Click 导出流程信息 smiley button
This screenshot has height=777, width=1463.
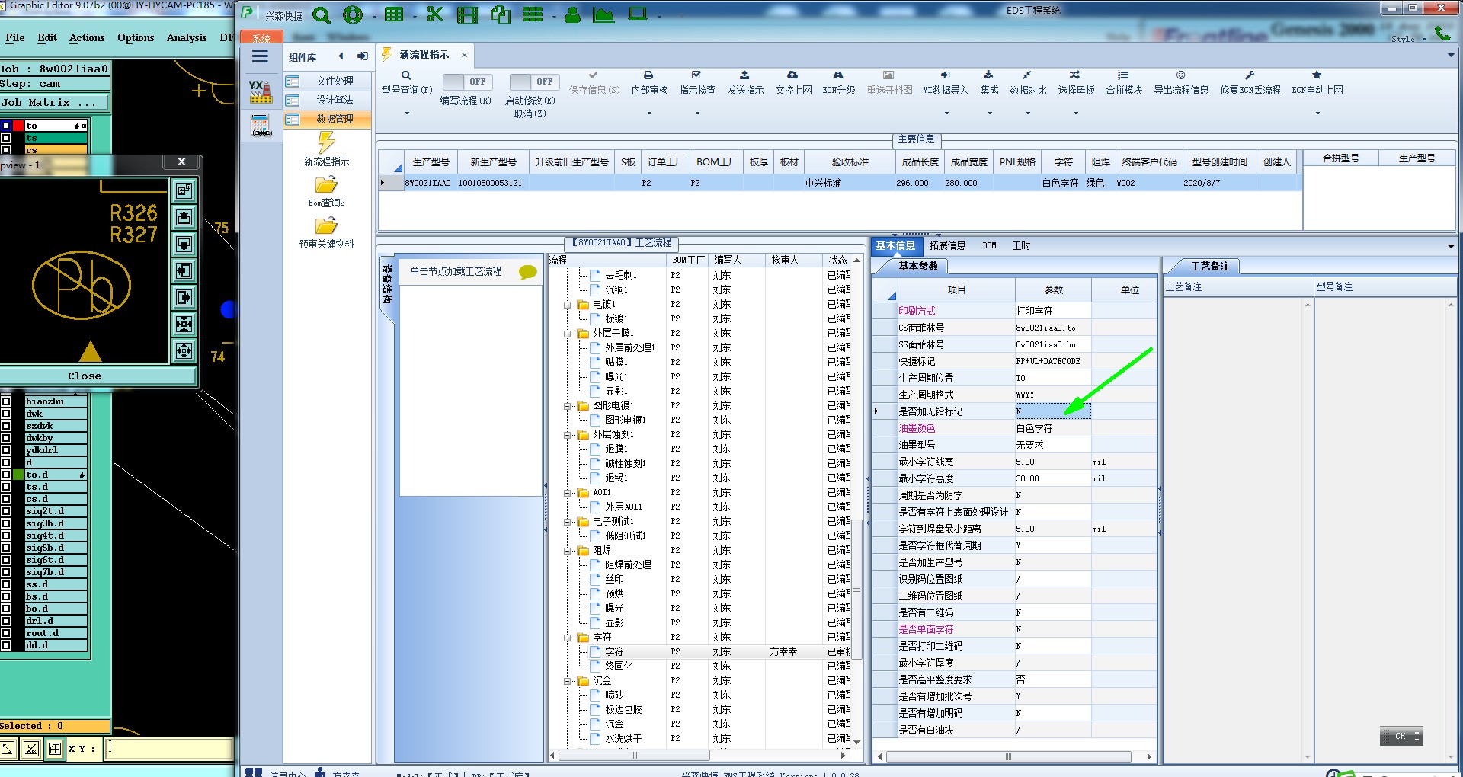pos(1181,83)
